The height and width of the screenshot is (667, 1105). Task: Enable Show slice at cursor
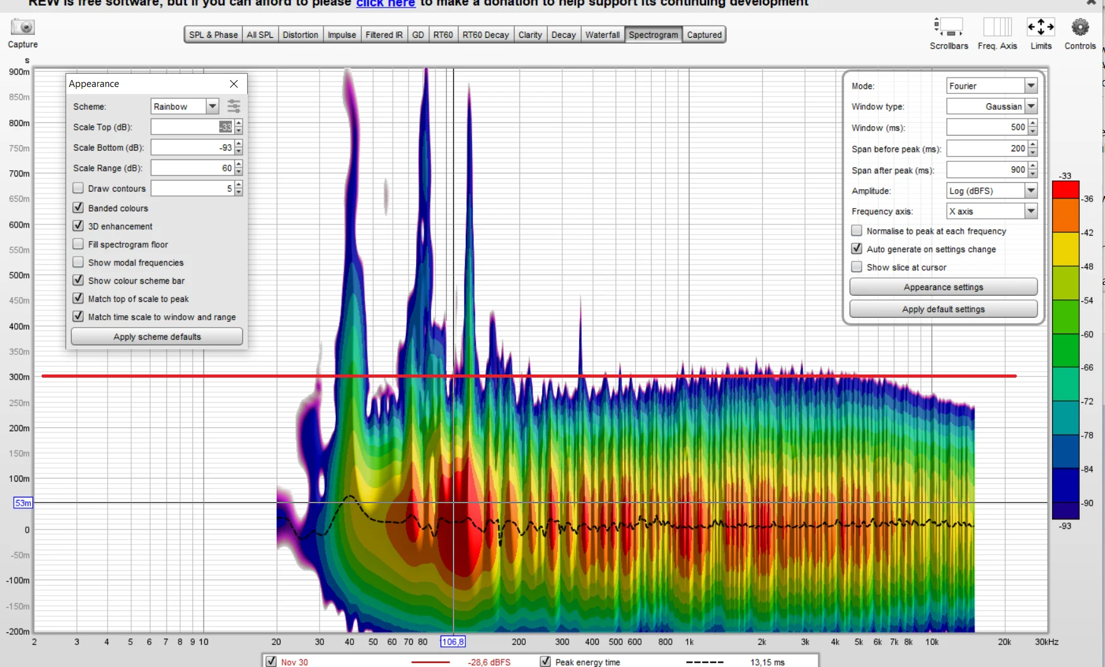pos(857,267)
